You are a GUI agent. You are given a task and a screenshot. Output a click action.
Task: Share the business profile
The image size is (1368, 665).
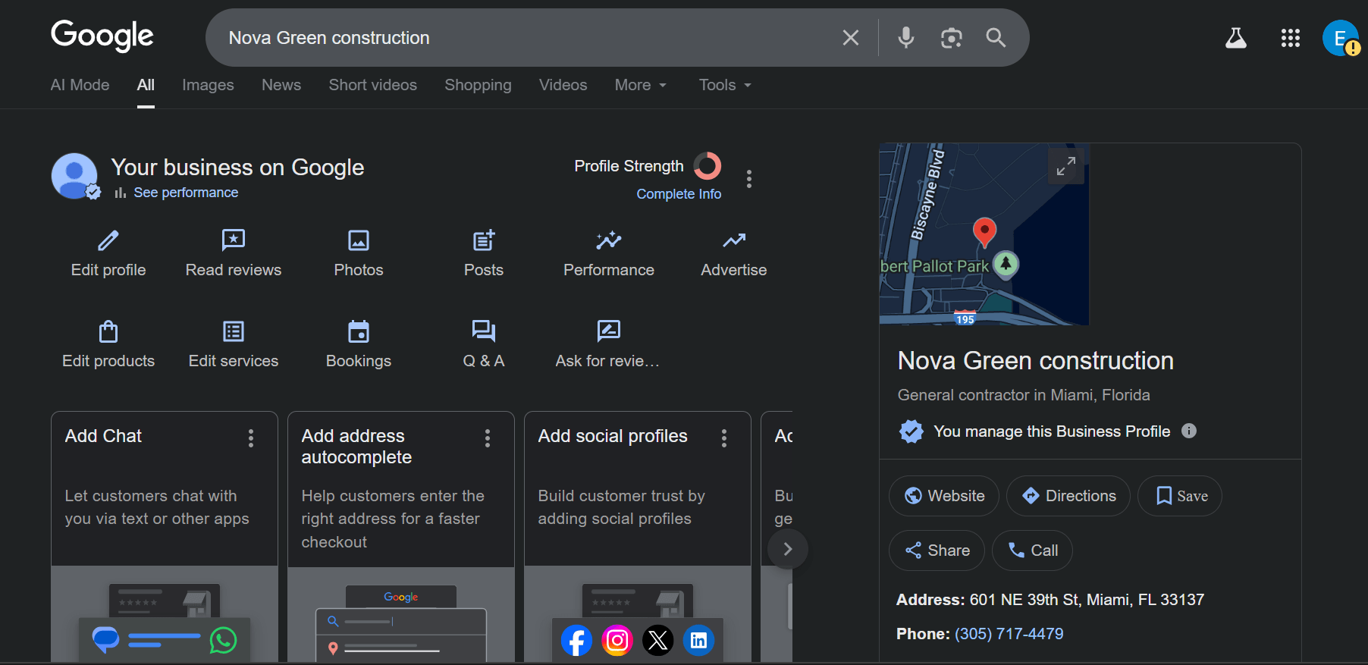click(x=937, y=551)
